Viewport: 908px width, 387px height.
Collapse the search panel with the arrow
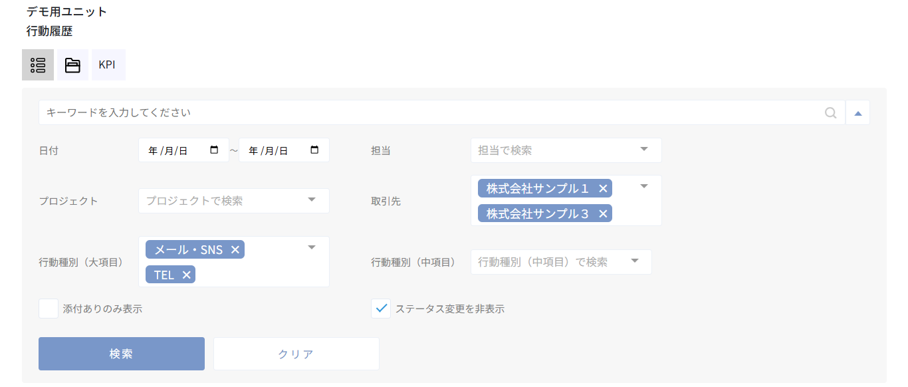point(857,112)
